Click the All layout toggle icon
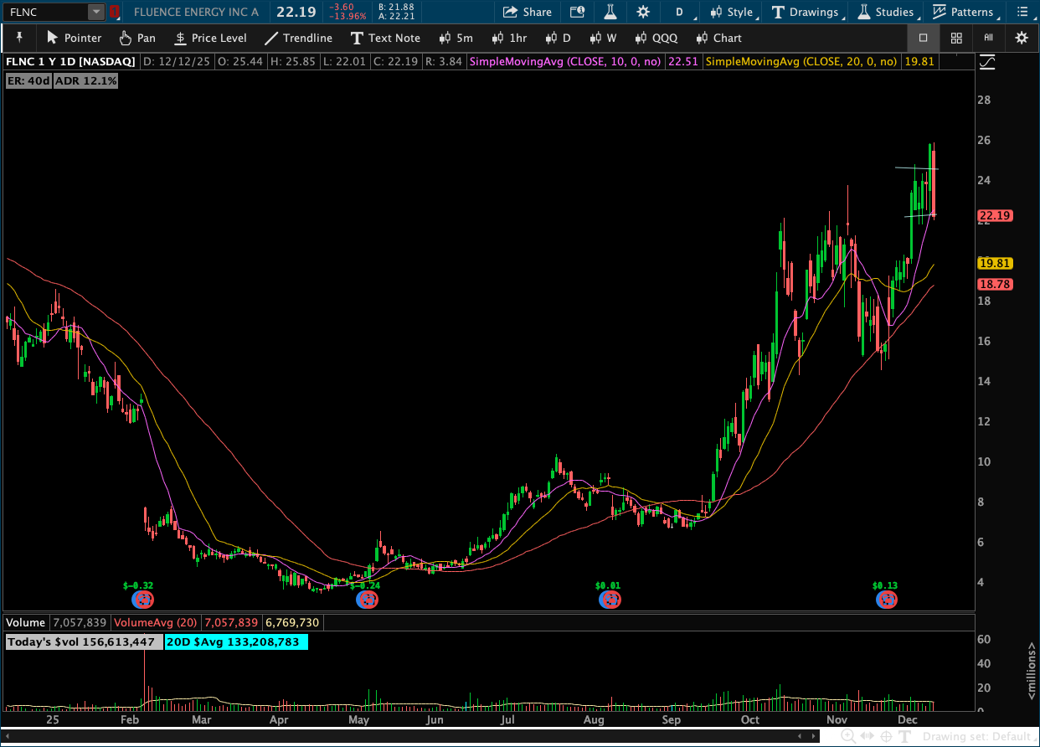The width and height of the screenshot is (1040, 747). click(988, 38)
